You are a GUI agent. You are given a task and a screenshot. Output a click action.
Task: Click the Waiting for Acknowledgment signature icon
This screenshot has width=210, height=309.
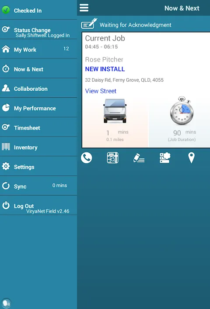[89, 24]
